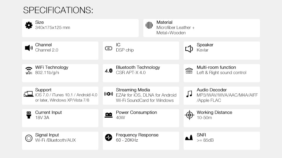
Task: Click the Power Consumption battery icon
Action: click(x=109, y=115)
